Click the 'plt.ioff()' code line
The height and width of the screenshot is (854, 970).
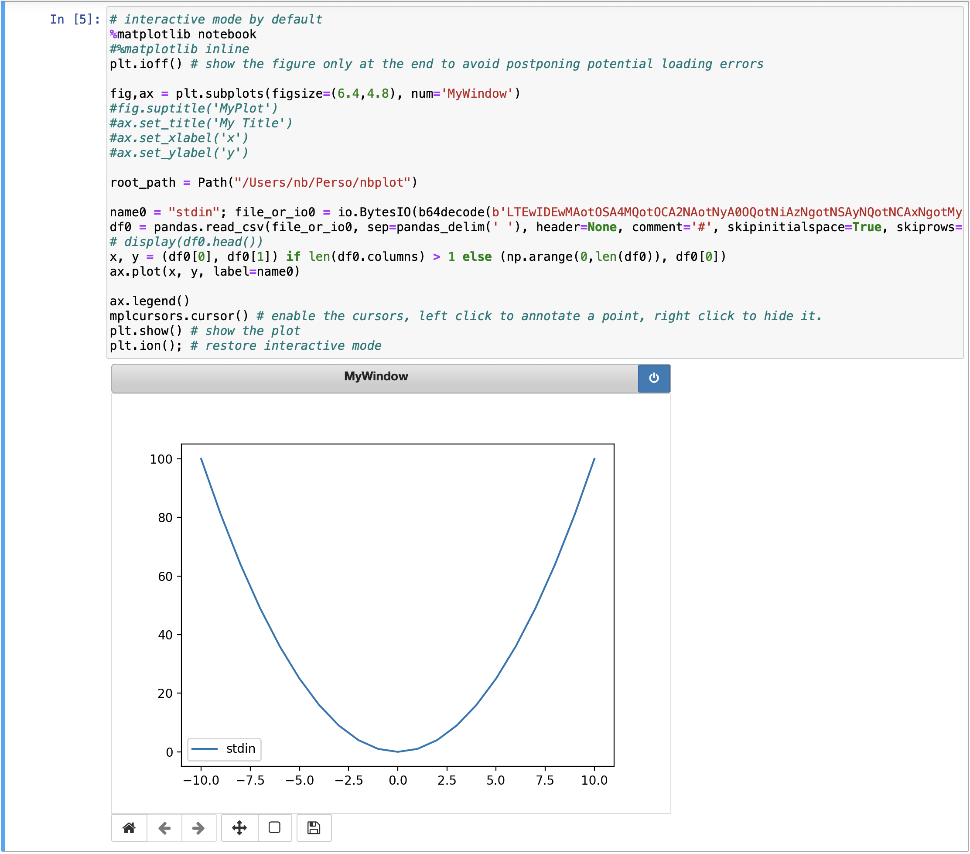coord(437,64)
